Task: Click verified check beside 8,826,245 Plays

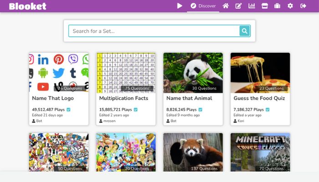Action: pyautogui.click(x=201, y=110)
